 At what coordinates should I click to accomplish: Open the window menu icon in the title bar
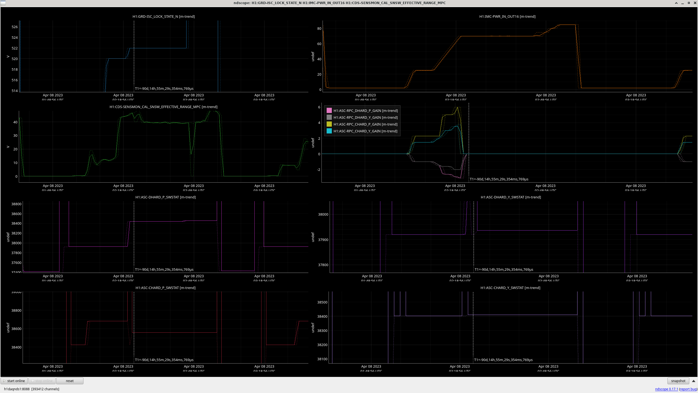3,3
